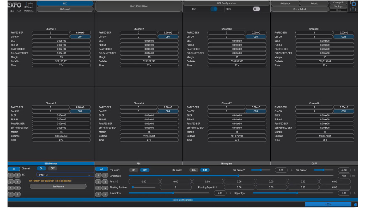The height and width of the screenshot is (208, 365).
Task: Click the Channel 4 CDR button
Action: 344,37
